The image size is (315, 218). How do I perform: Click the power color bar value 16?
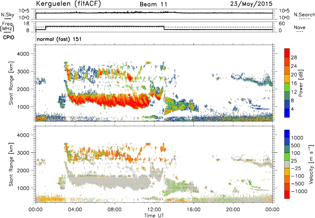(294, 83)
